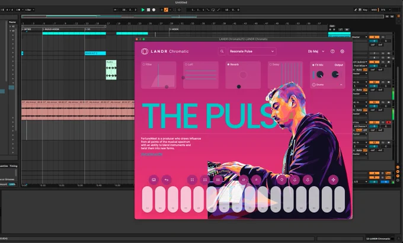Select the pink Ab minor audio clip

(78, 110)
